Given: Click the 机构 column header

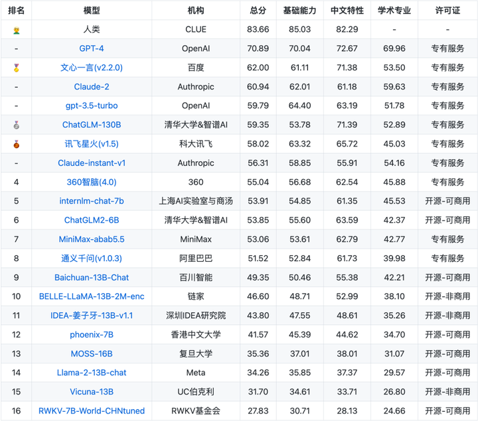Looking at the screenshot, I should click(x=196, y=11).
